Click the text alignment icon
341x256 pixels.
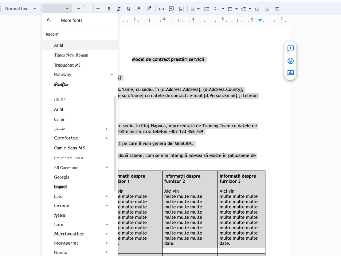(x=193, y=9)
